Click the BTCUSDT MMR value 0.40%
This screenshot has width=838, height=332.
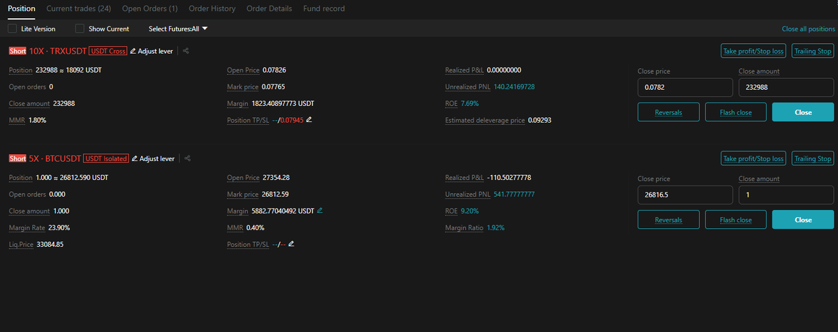tap(255, 227)
